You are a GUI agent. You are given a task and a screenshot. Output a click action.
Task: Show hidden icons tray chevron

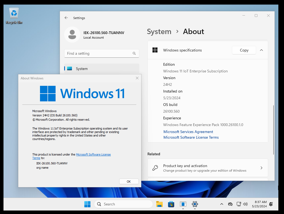point(221,204)
